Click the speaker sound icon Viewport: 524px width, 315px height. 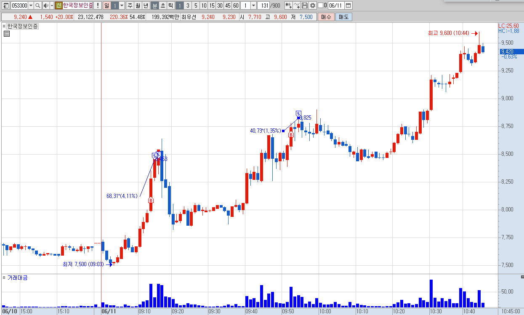(x=46, y=5)
